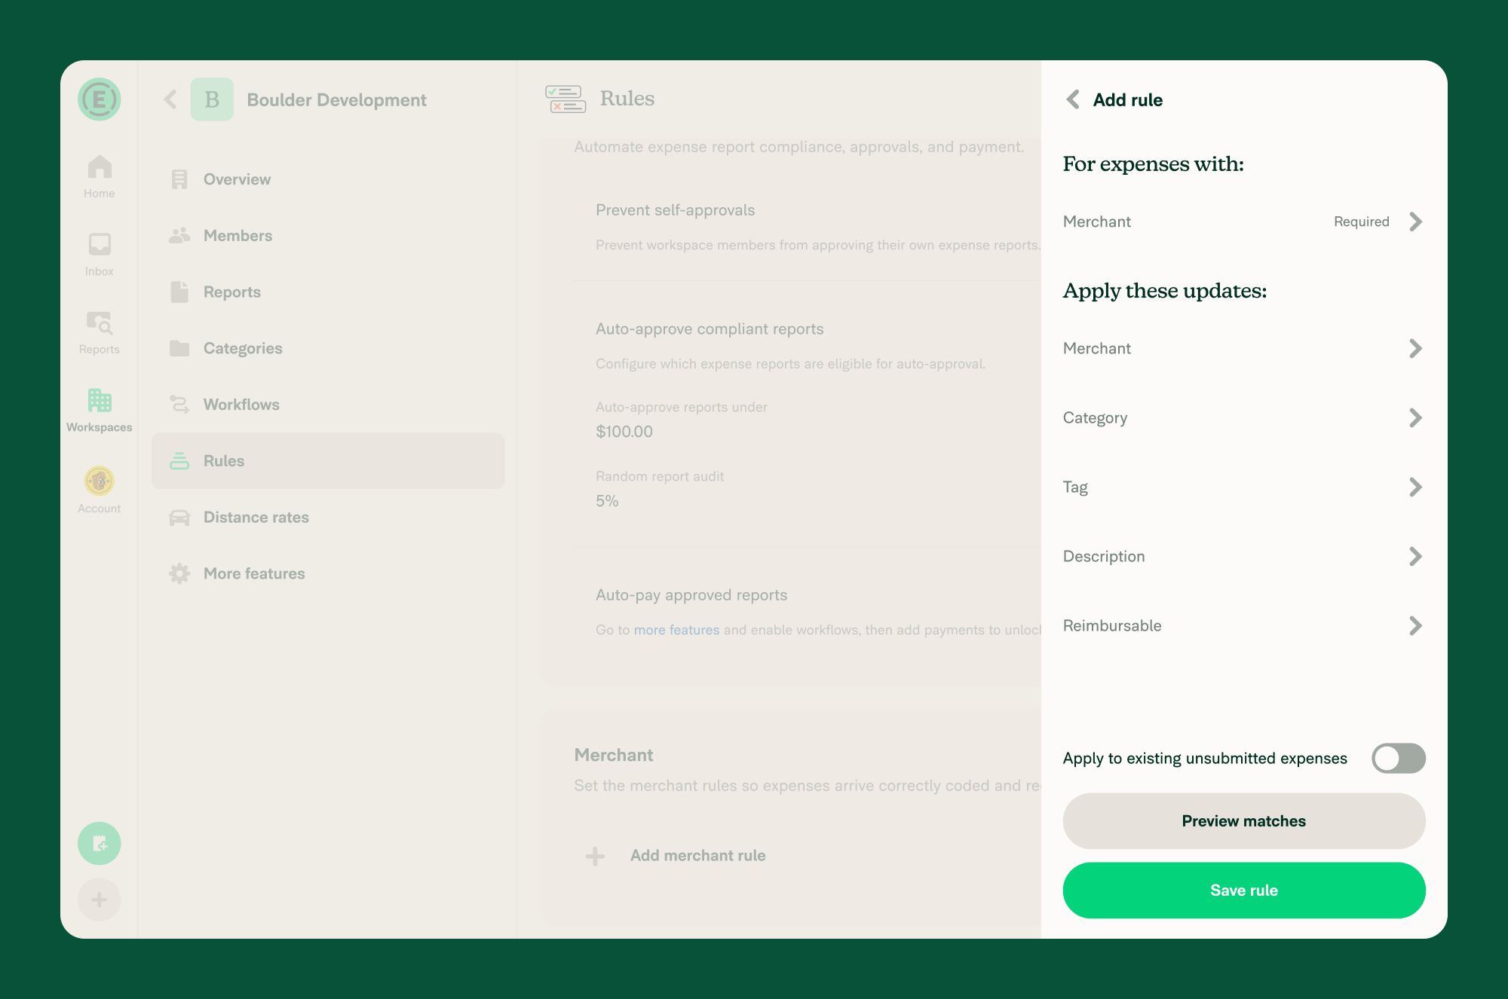
Task: Open the Home section
Action: pyautogui.click(x=98, y=175)
